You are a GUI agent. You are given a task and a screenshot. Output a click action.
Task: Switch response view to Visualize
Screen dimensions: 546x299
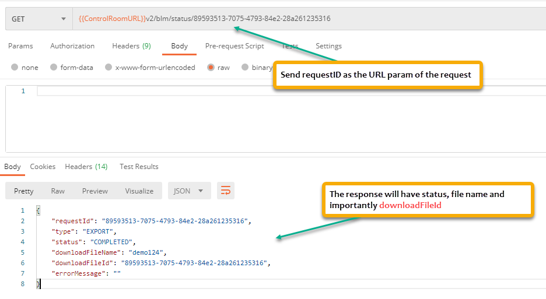[139, 191]
